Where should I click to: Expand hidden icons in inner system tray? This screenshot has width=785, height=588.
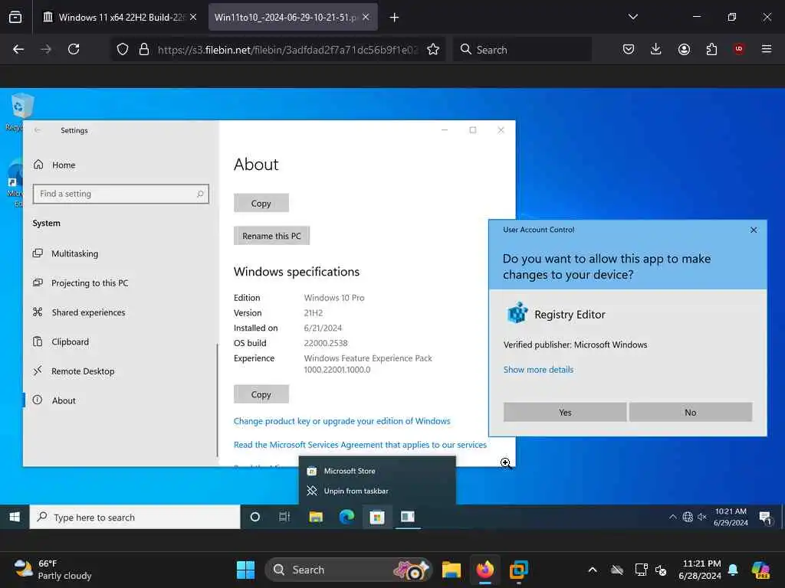[x=673, y=517]
